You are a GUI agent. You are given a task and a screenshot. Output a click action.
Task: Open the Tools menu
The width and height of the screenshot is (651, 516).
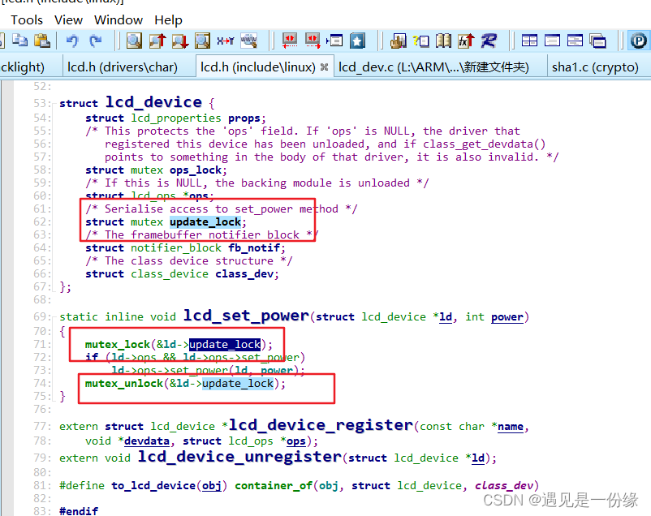27,19
